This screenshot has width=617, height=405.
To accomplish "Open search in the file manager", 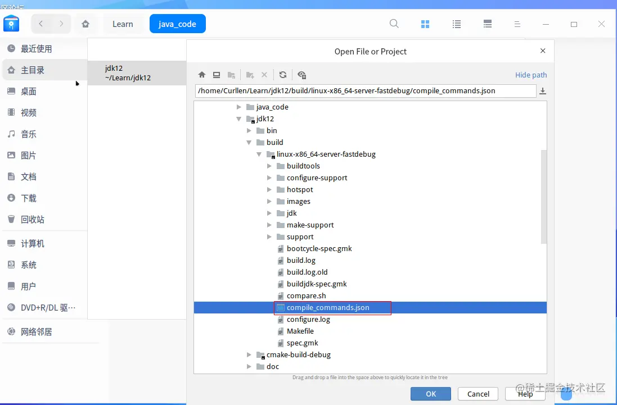I will [394, 24].
